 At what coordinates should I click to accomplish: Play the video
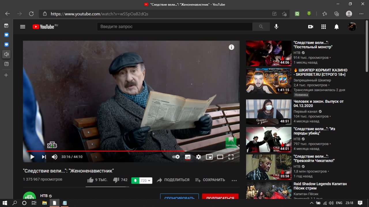[x=32, y=157]
